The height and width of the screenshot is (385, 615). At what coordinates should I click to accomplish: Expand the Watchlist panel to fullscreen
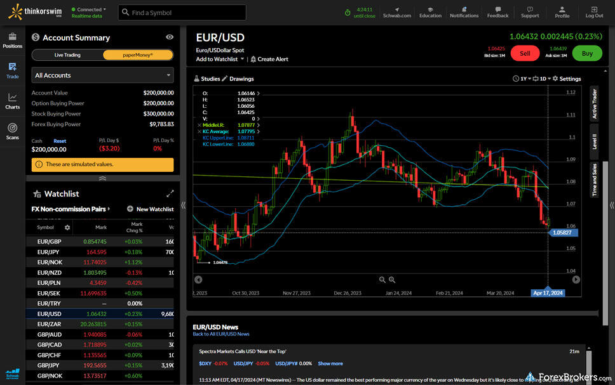170,193
